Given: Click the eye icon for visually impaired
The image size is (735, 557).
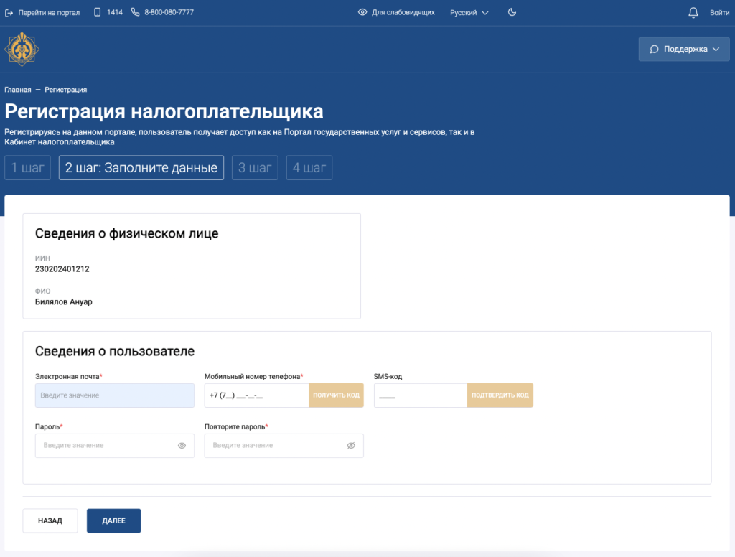Looking at the screenshot, I should pos(362,12).
